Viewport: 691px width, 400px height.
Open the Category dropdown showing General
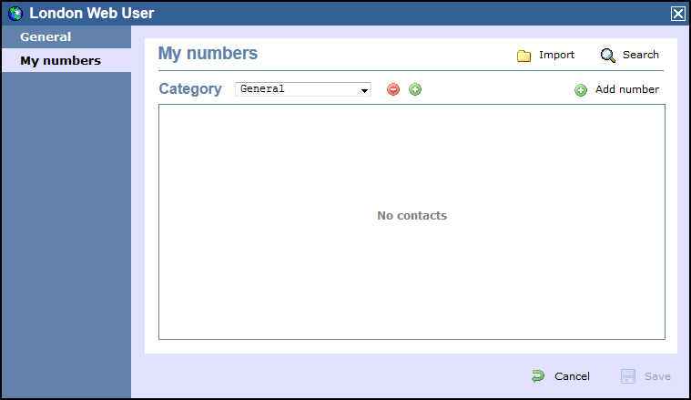click(303, 89)
